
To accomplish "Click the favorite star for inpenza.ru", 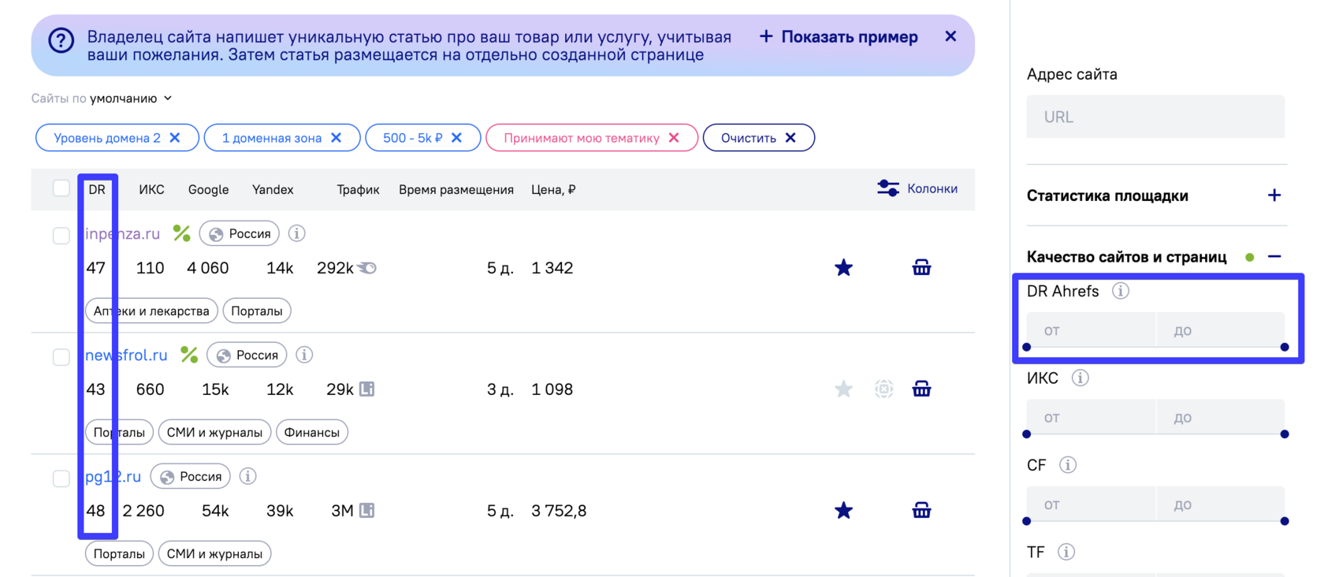I will click(843, 268).
